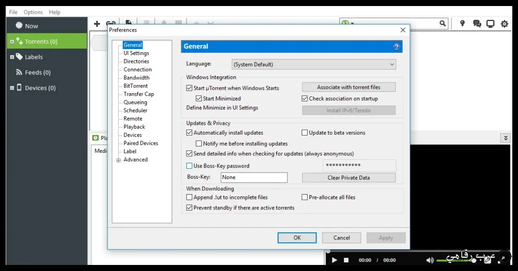Screen dimensions: 518x271
Task: Click inside the Boss-Key input field
Action: point(254,177)
